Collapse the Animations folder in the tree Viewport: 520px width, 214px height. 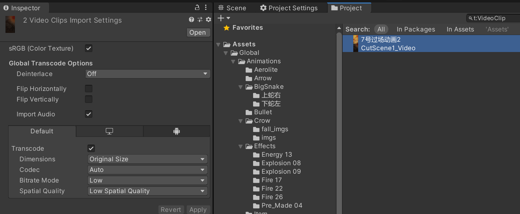coord(234,62)
